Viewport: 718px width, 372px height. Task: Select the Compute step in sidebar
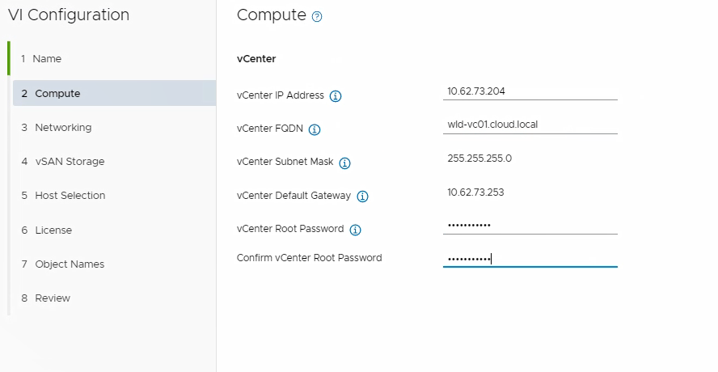point(57,94)
